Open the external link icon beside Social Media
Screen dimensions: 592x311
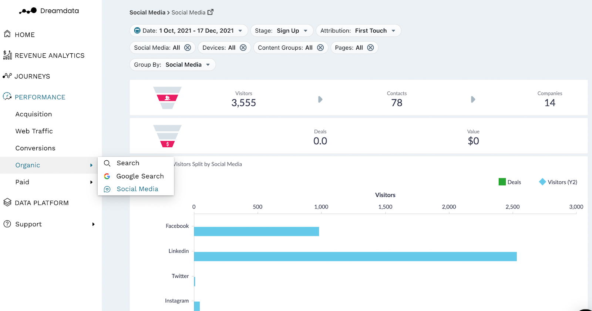pyautogui.click(x=211, y=12)
